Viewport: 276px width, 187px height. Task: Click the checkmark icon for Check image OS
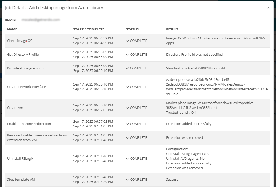tap(128, 41)
